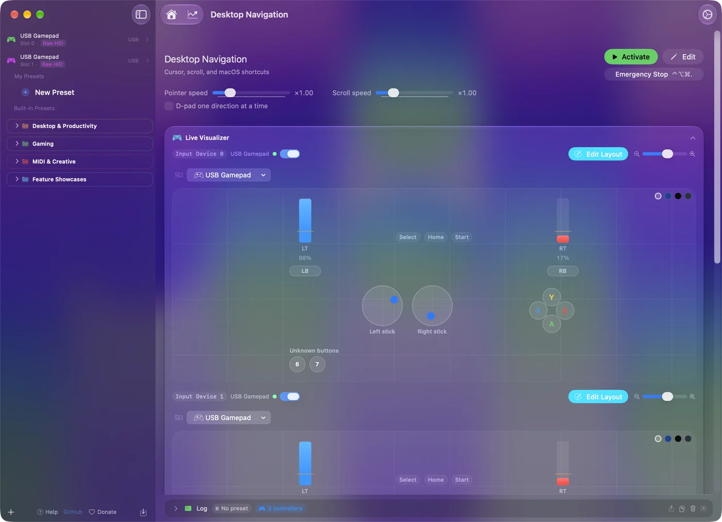This screenshot has height=522, width=722.
Task: Expand the Gaming presets folder
Action: coord(80,144)
